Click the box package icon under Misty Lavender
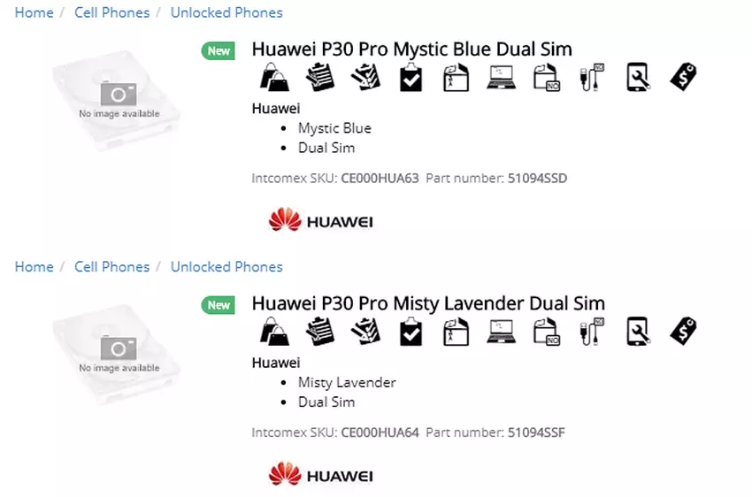The width and height of the screenshot is (752, 497). click(456, 331)
